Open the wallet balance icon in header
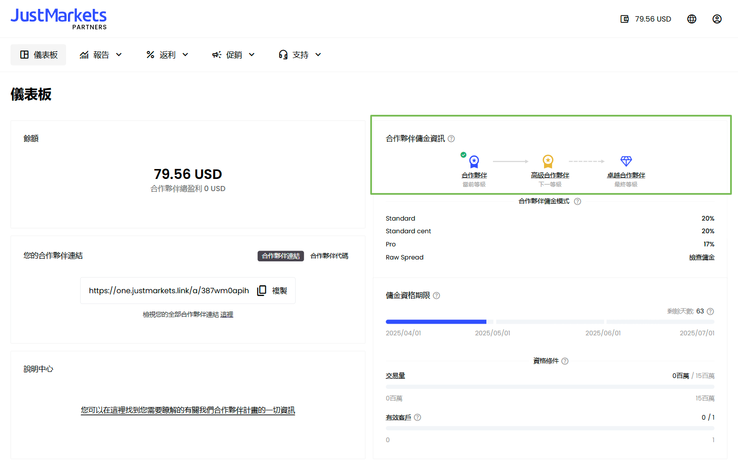The height and width of the screenshot is (474, 738). (625, 19)
